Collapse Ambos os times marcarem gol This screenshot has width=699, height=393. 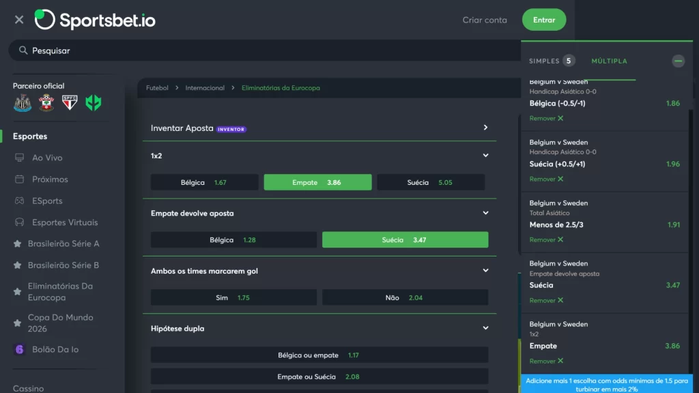click(485, 270)
